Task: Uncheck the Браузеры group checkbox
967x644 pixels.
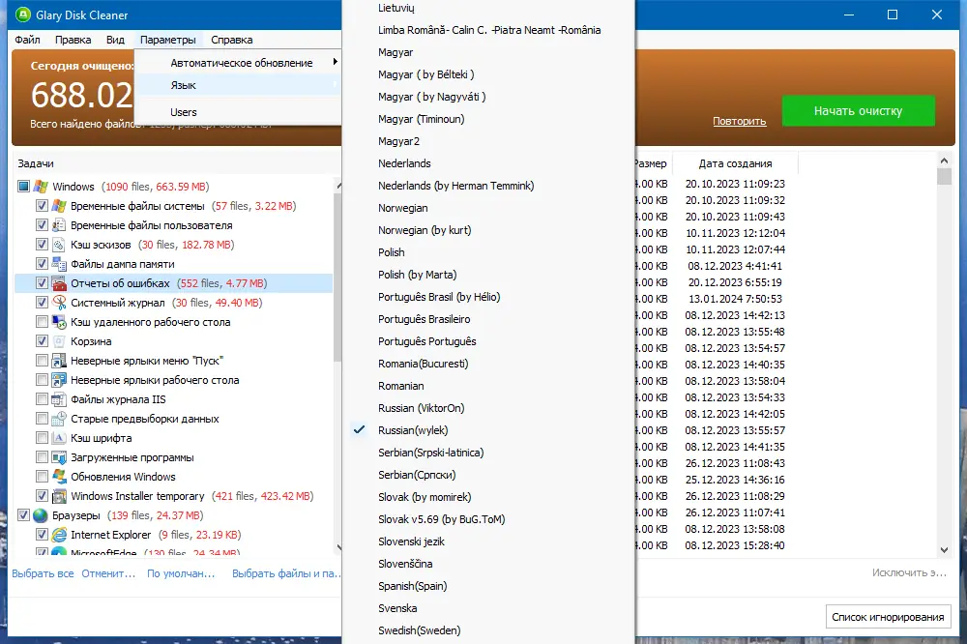Action: click(x=23, y=515)
